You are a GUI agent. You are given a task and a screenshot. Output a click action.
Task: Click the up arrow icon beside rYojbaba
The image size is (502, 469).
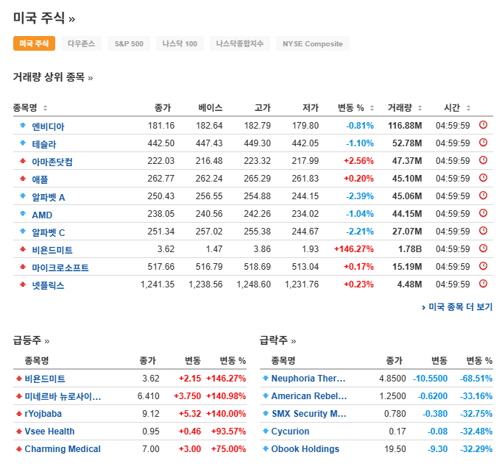[x=19, y=414]
